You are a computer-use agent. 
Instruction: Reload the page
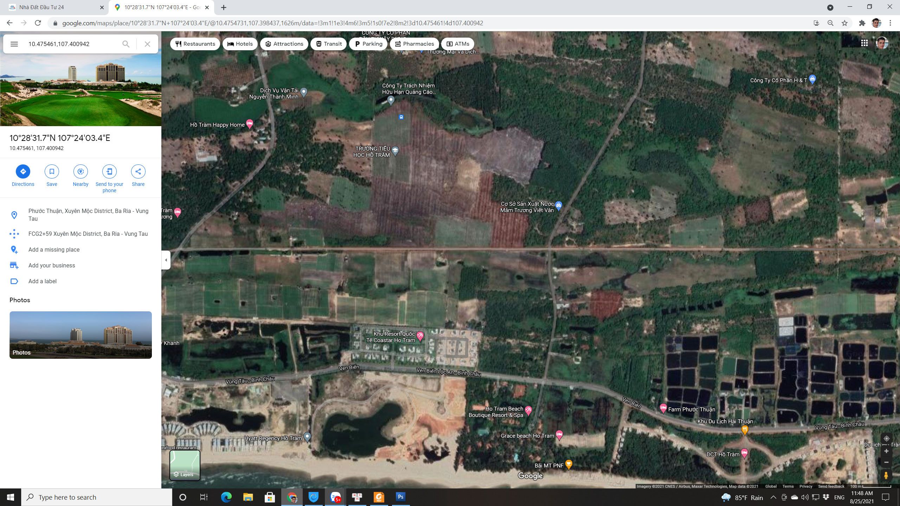pyautogui.click(x=38, y=23)
